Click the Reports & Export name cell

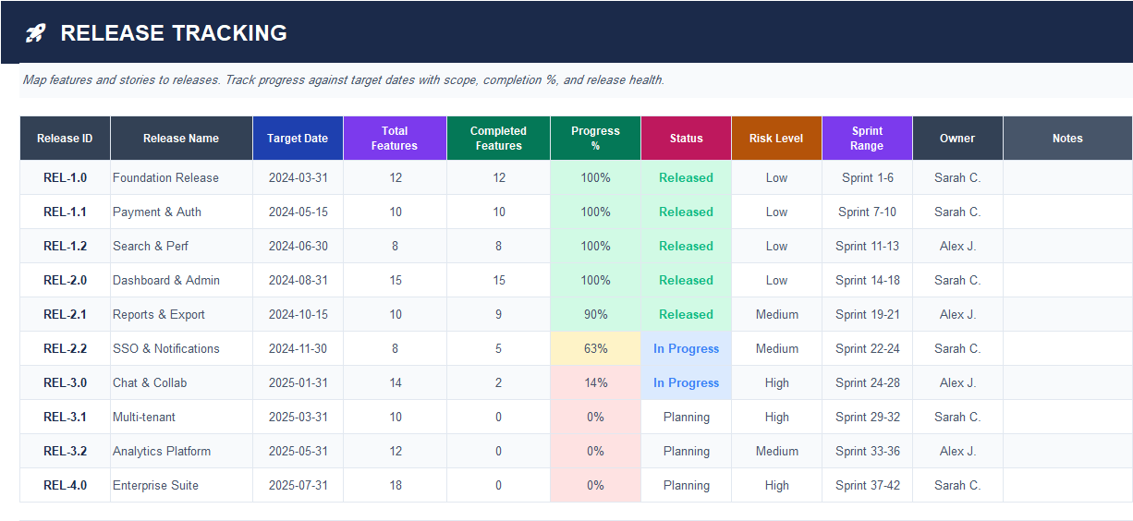click(x=181, y=314)
